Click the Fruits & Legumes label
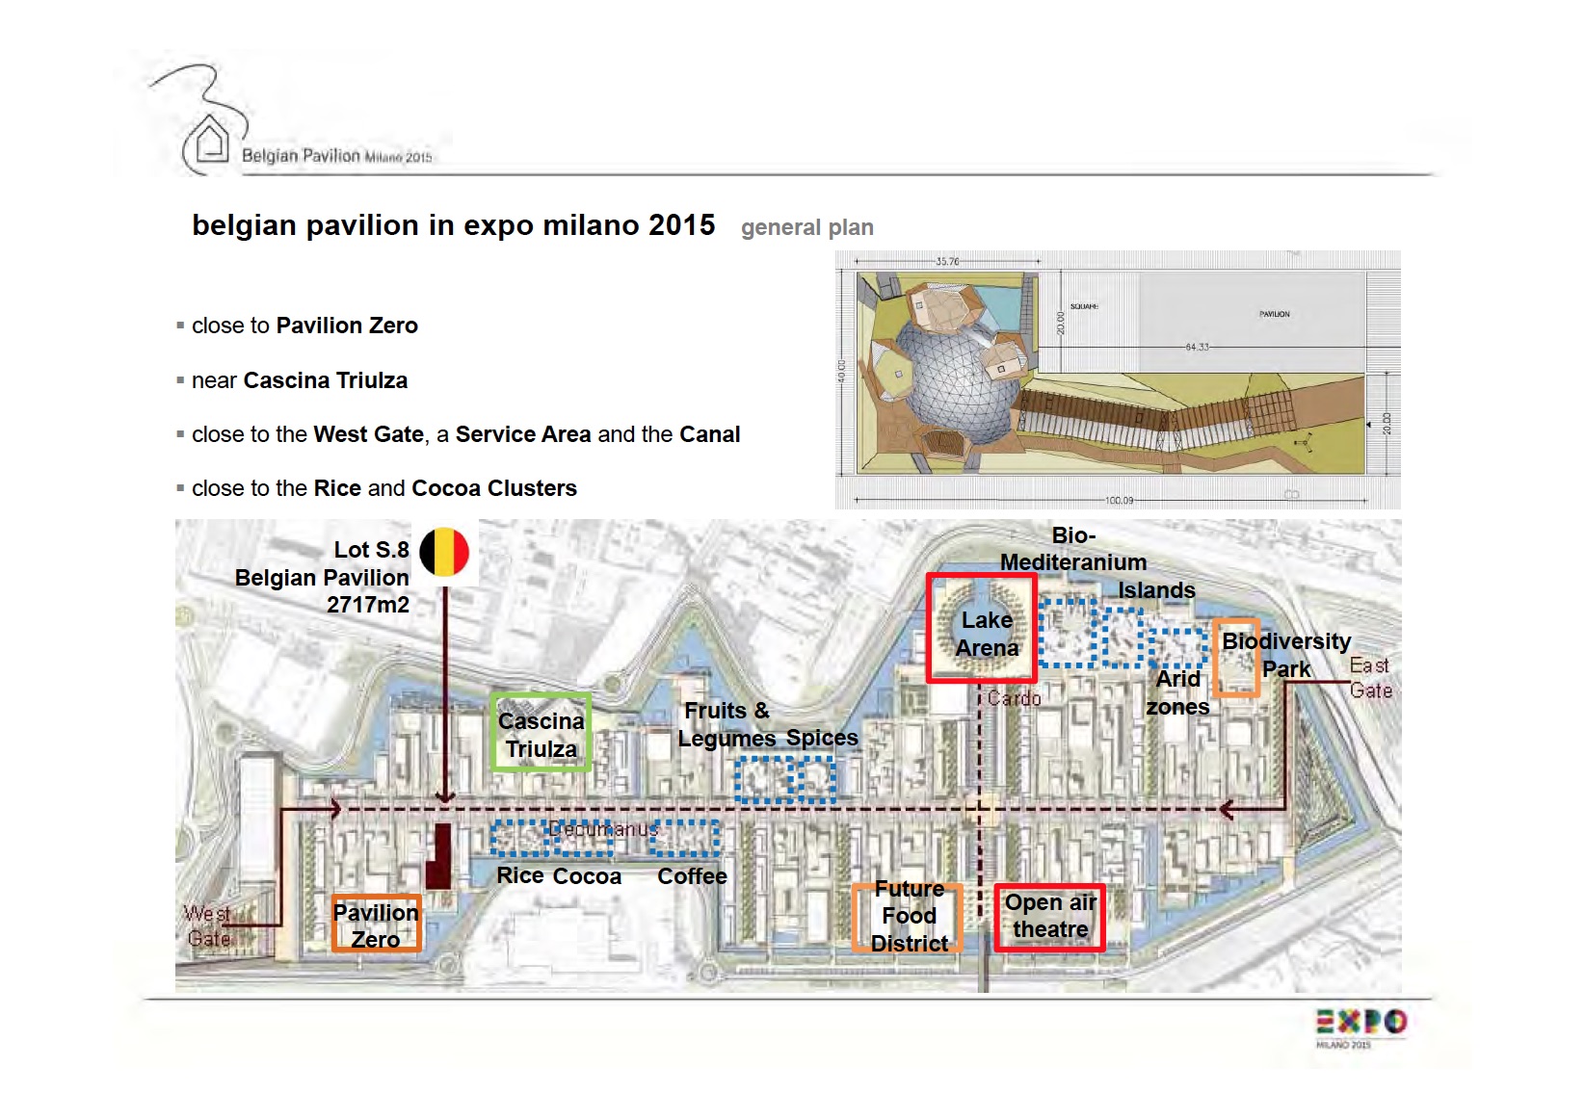Screen dimensions: 1585x1120 (726, 724)
